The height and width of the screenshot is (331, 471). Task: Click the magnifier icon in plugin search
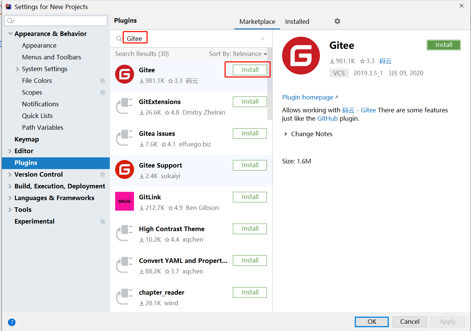[x=119, y=39]
